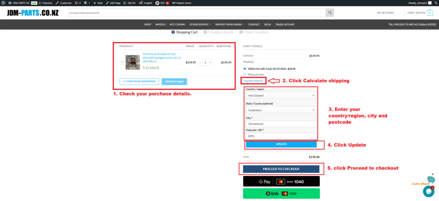The height and width of the screenshot is (201, 439).
Task: Click the 1 in stock text
Action: point(151,68)
